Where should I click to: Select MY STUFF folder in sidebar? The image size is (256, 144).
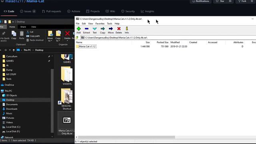pyautogui.click(x=11, y=74)
